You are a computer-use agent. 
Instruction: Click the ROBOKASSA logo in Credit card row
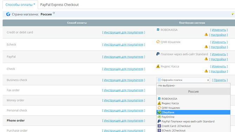pyautogui.click(x=158, y=30)
